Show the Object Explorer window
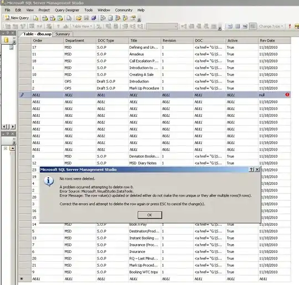This screenshot has width=299, height=285. coord(118,18)
